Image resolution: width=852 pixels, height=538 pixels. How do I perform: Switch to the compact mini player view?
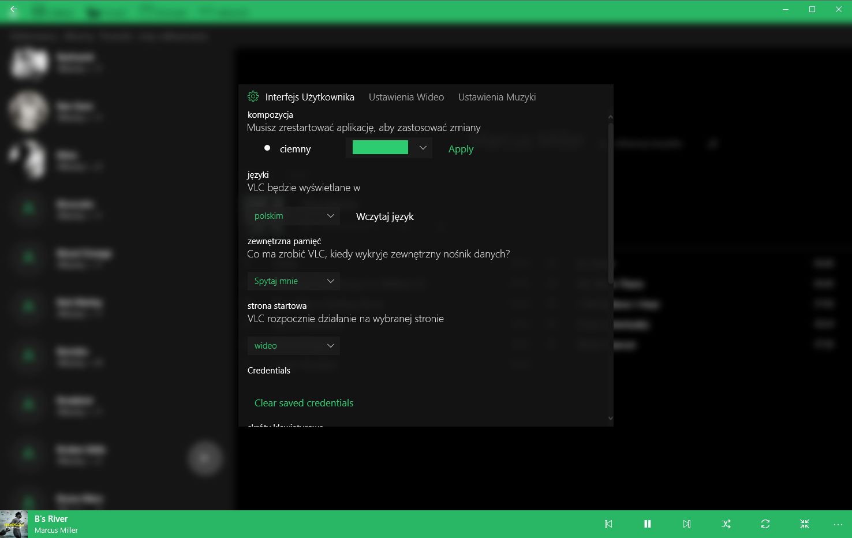point(805,524)
